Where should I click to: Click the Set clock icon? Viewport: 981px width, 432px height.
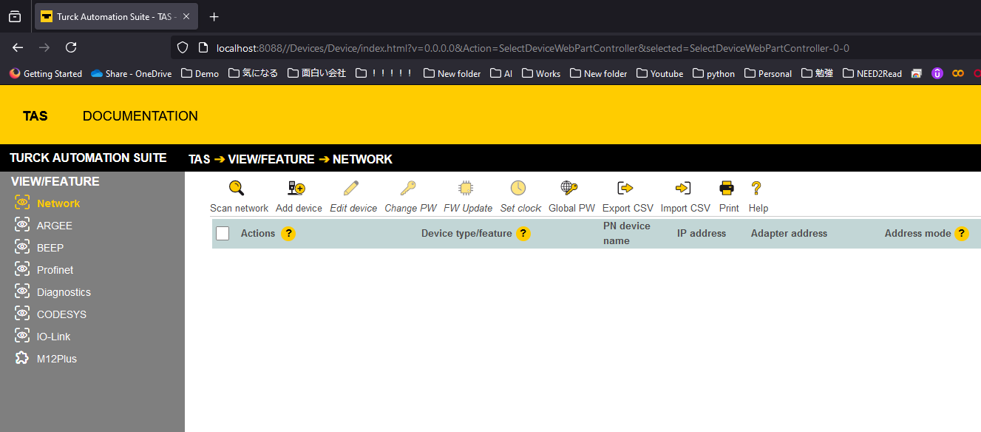518,188
